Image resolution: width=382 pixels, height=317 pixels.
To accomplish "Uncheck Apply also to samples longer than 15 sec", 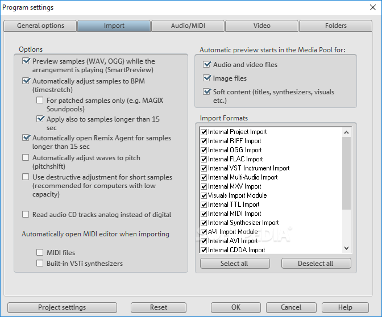I will click(x=40, y=119).
